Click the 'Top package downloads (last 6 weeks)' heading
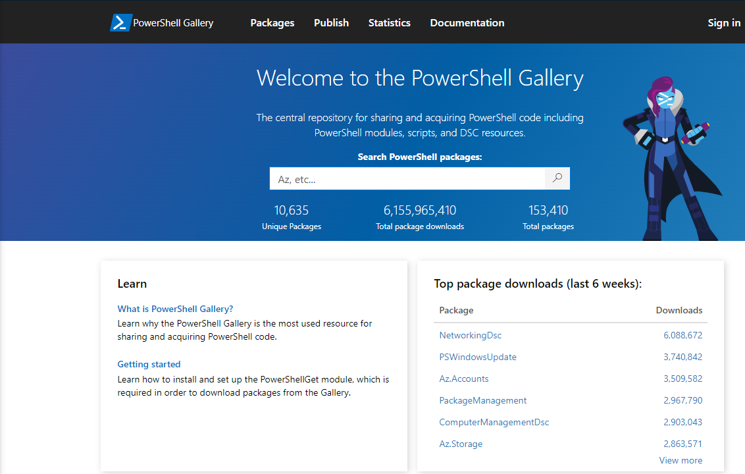 (538, 284)
